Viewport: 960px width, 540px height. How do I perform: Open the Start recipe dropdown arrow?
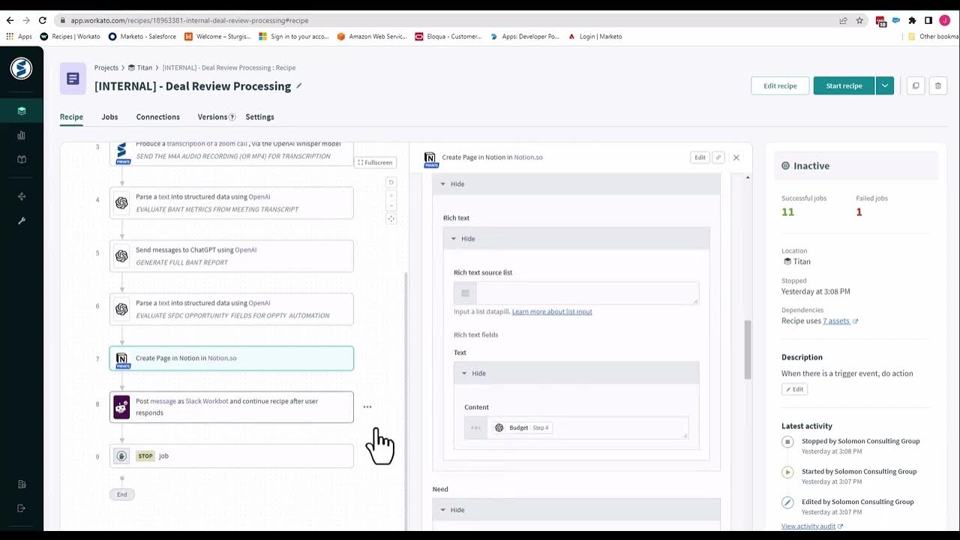(885, 85)
